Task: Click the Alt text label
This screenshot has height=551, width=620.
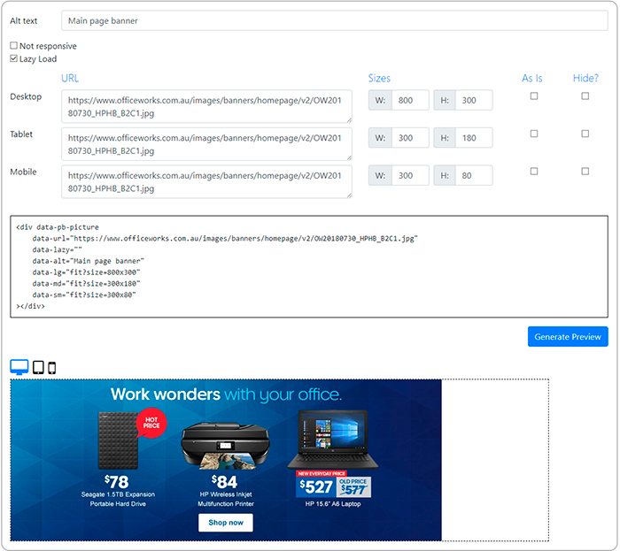Action: pos(24,21)
